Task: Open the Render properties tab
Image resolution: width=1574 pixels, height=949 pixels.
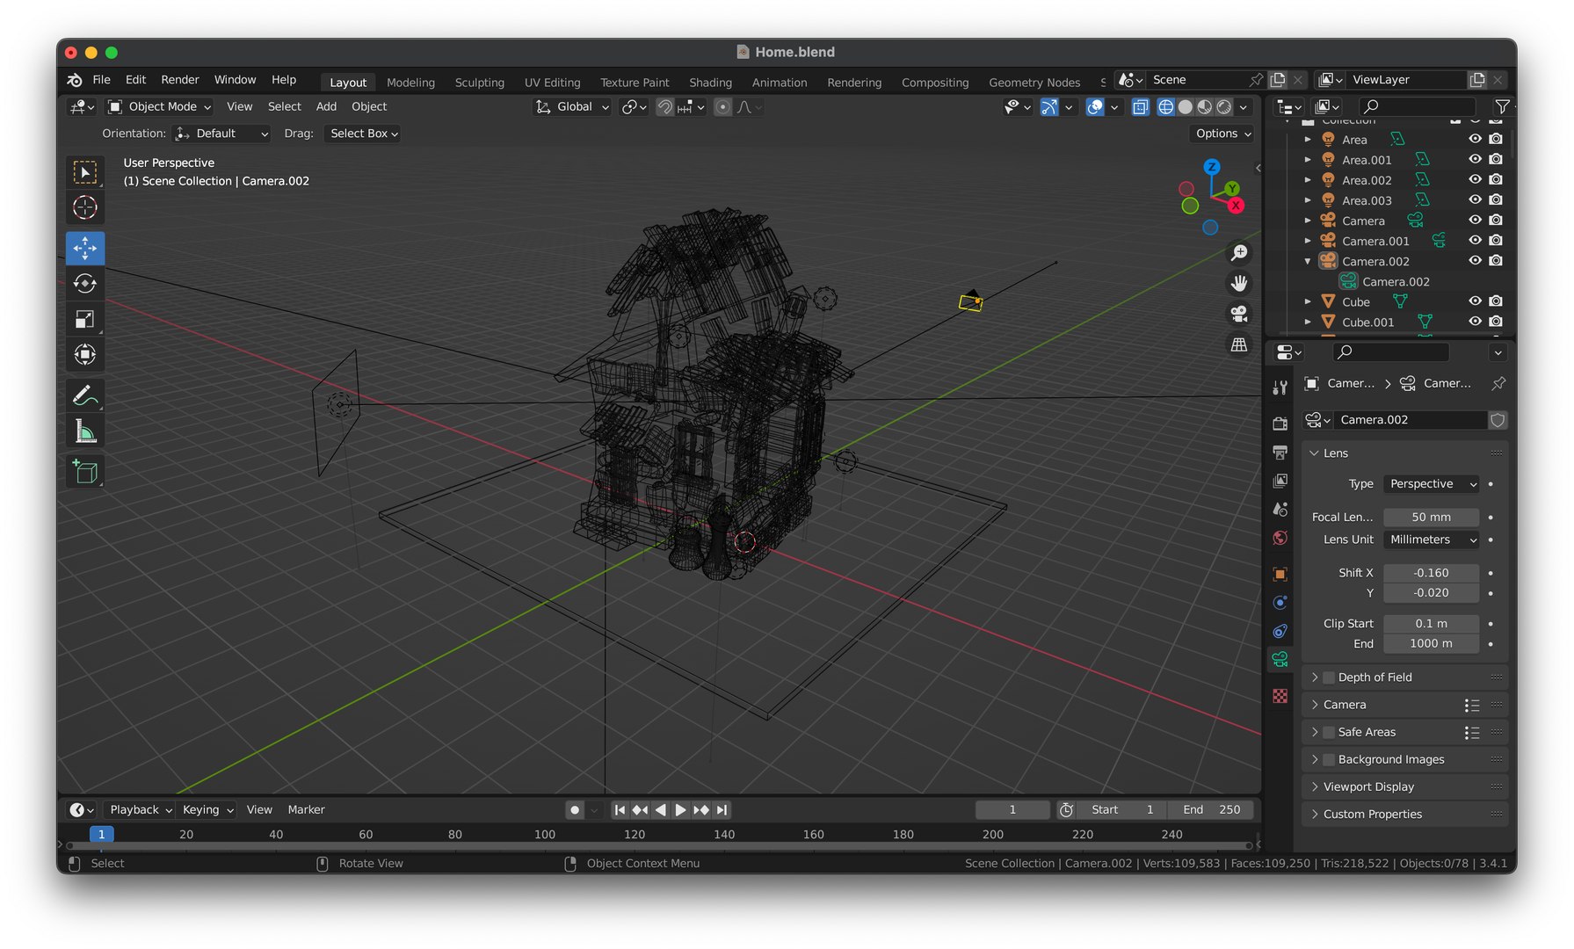Action: (1280, 424)
